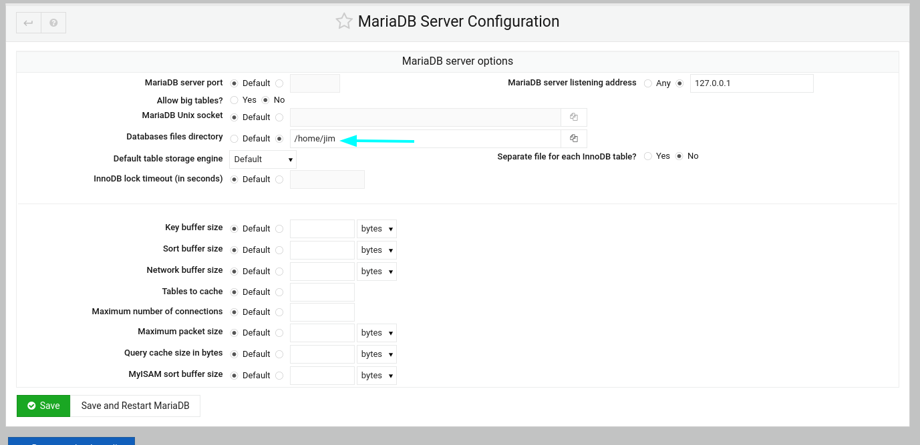Open Key buffer size units dropdown
The width and height of the screenshot is (920, 445).
pyautogui.click(x=377, y=229)
